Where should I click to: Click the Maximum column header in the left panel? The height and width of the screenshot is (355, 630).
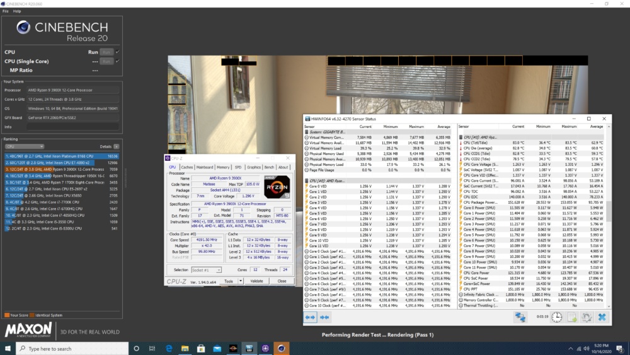416,127
